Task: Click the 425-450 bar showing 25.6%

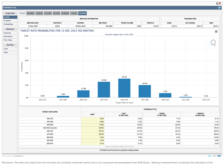Action: pos(104,90)
